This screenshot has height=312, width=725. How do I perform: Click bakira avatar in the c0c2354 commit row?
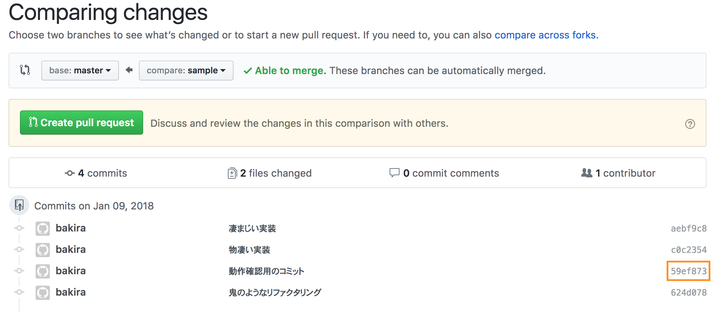tap(43, 250)
